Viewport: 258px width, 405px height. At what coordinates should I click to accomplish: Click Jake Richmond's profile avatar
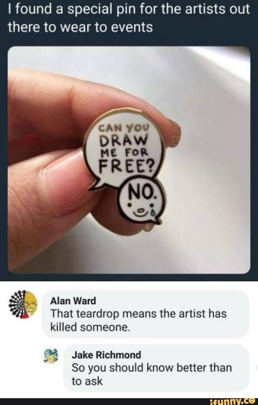(51, 356)
